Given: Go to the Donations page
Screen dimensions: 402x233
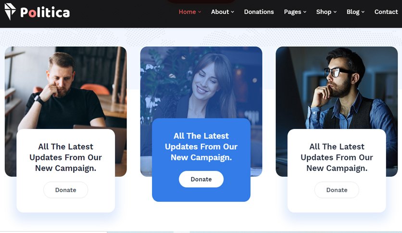Looking at the screenshot, I should 259,12.
